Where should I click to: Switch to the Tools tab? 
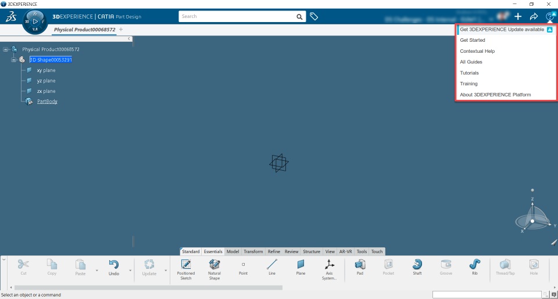[362, 251]
